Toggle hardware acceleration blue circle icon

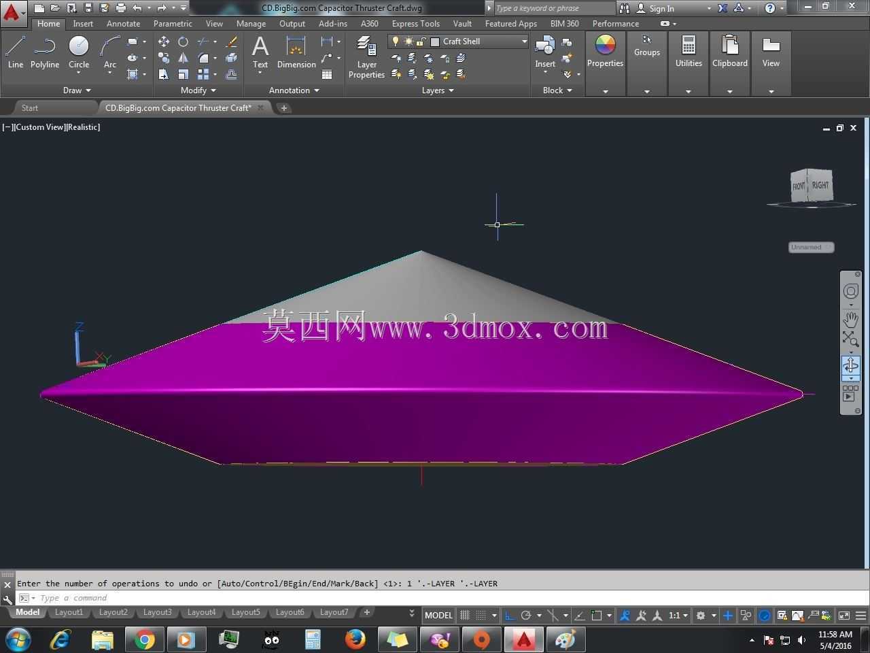[765, 616]
